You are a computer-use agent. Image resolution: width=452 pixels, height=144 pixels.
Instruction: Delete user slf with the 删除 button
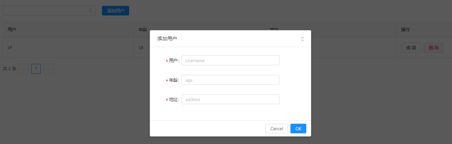(x=433, y=48)
